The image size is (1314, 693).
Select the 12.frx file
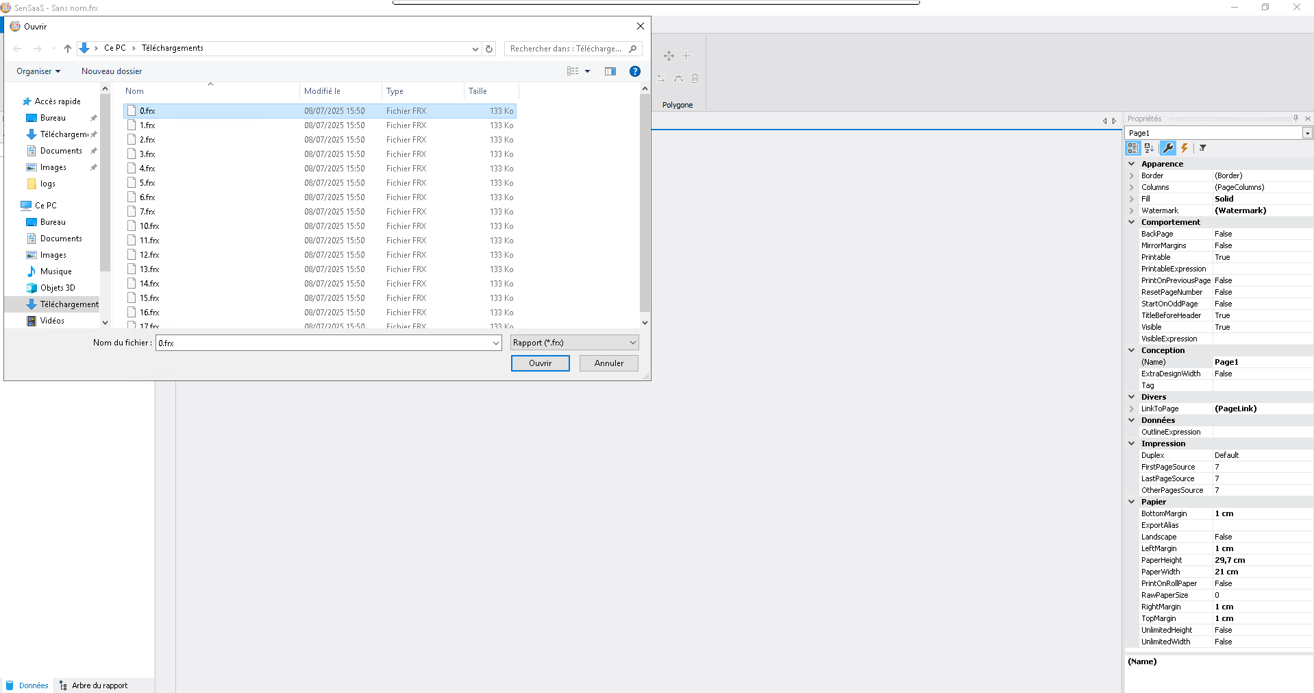coord(149,255)
